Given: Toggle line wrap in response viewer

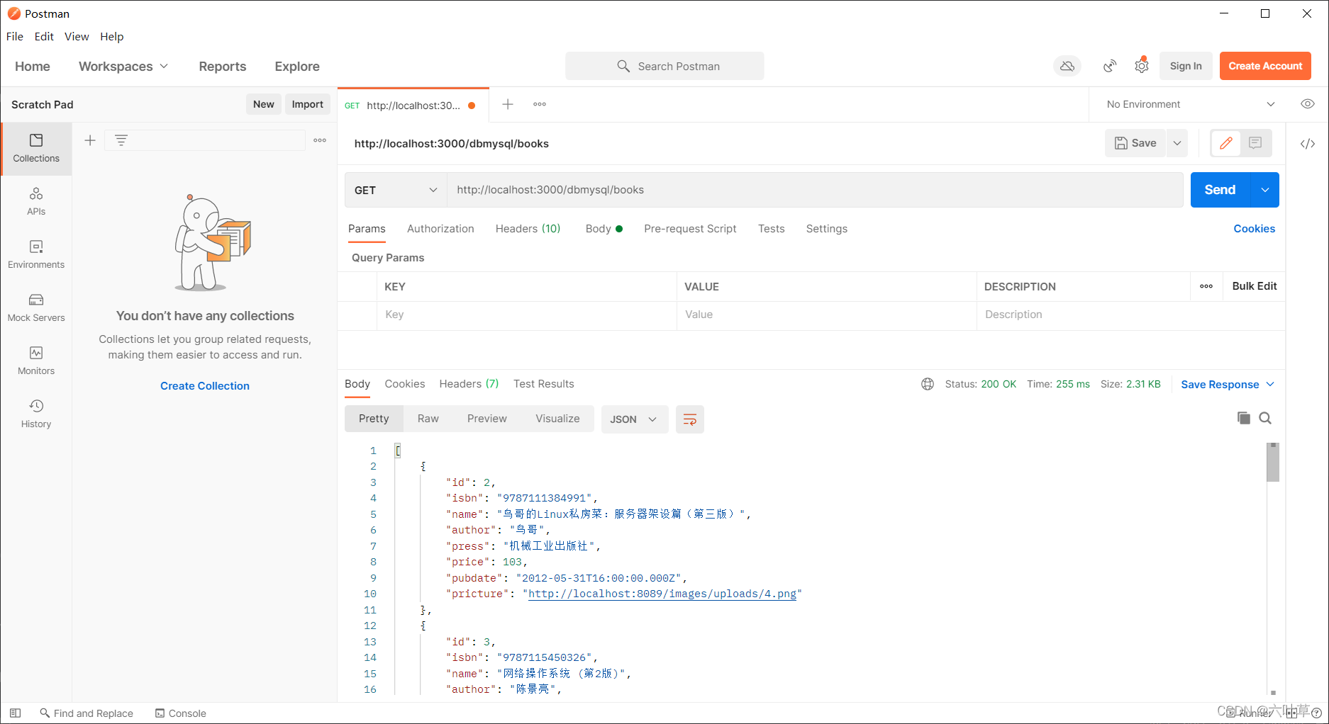Looking at the screenshot, I should tap(689, 419).
